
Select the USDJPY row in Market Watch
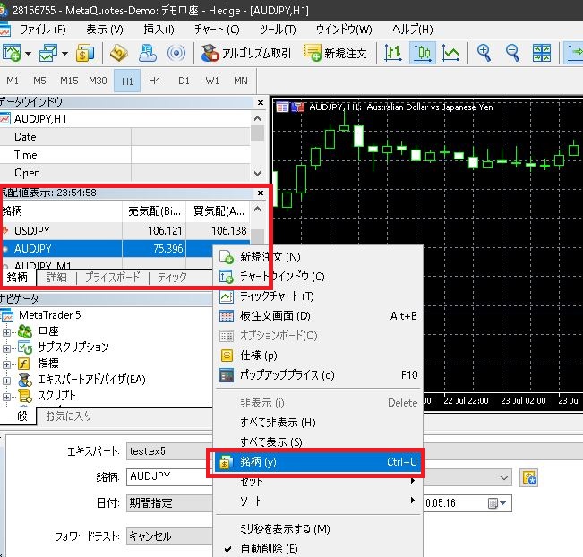124,231
